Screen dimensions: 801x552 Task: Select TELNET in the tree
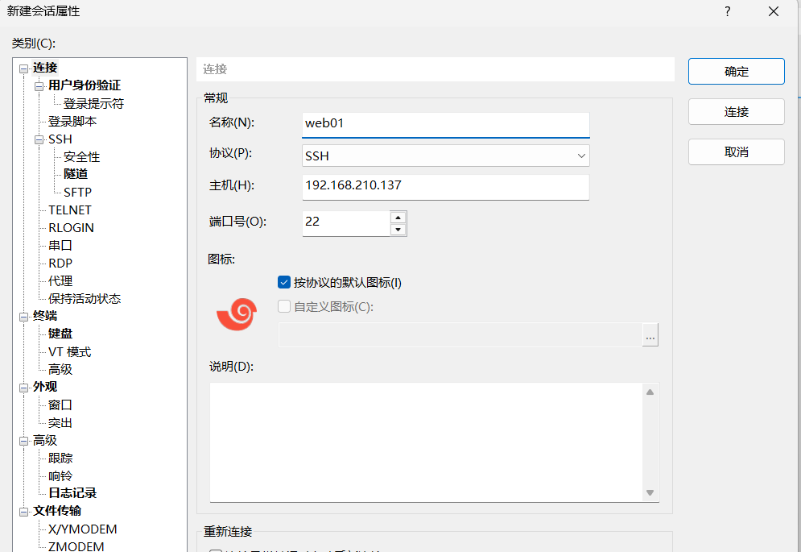coord(69,210)
